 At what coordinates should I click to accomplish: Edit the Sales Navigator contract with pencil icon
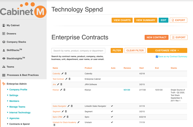click(x=68, y=106)
